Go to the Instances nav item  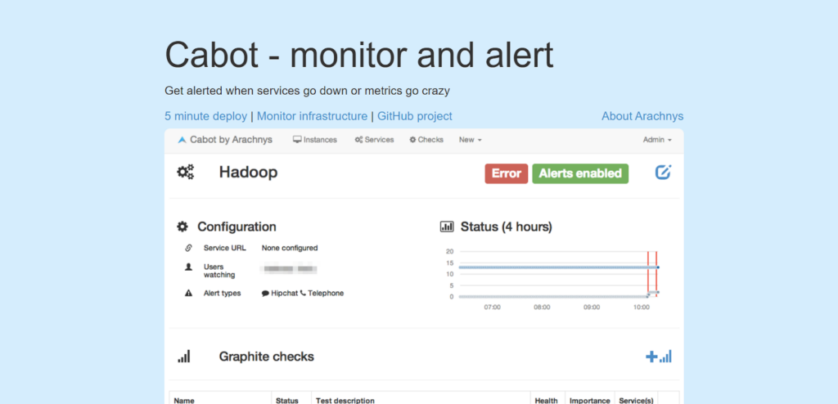point(315,140)
